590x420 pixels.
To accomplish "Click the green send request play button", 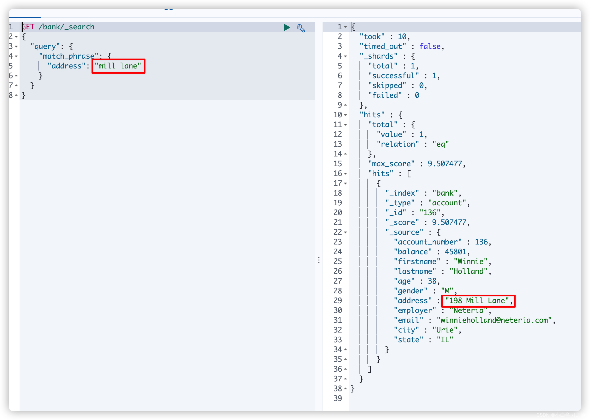I will (x=287, y=28).
